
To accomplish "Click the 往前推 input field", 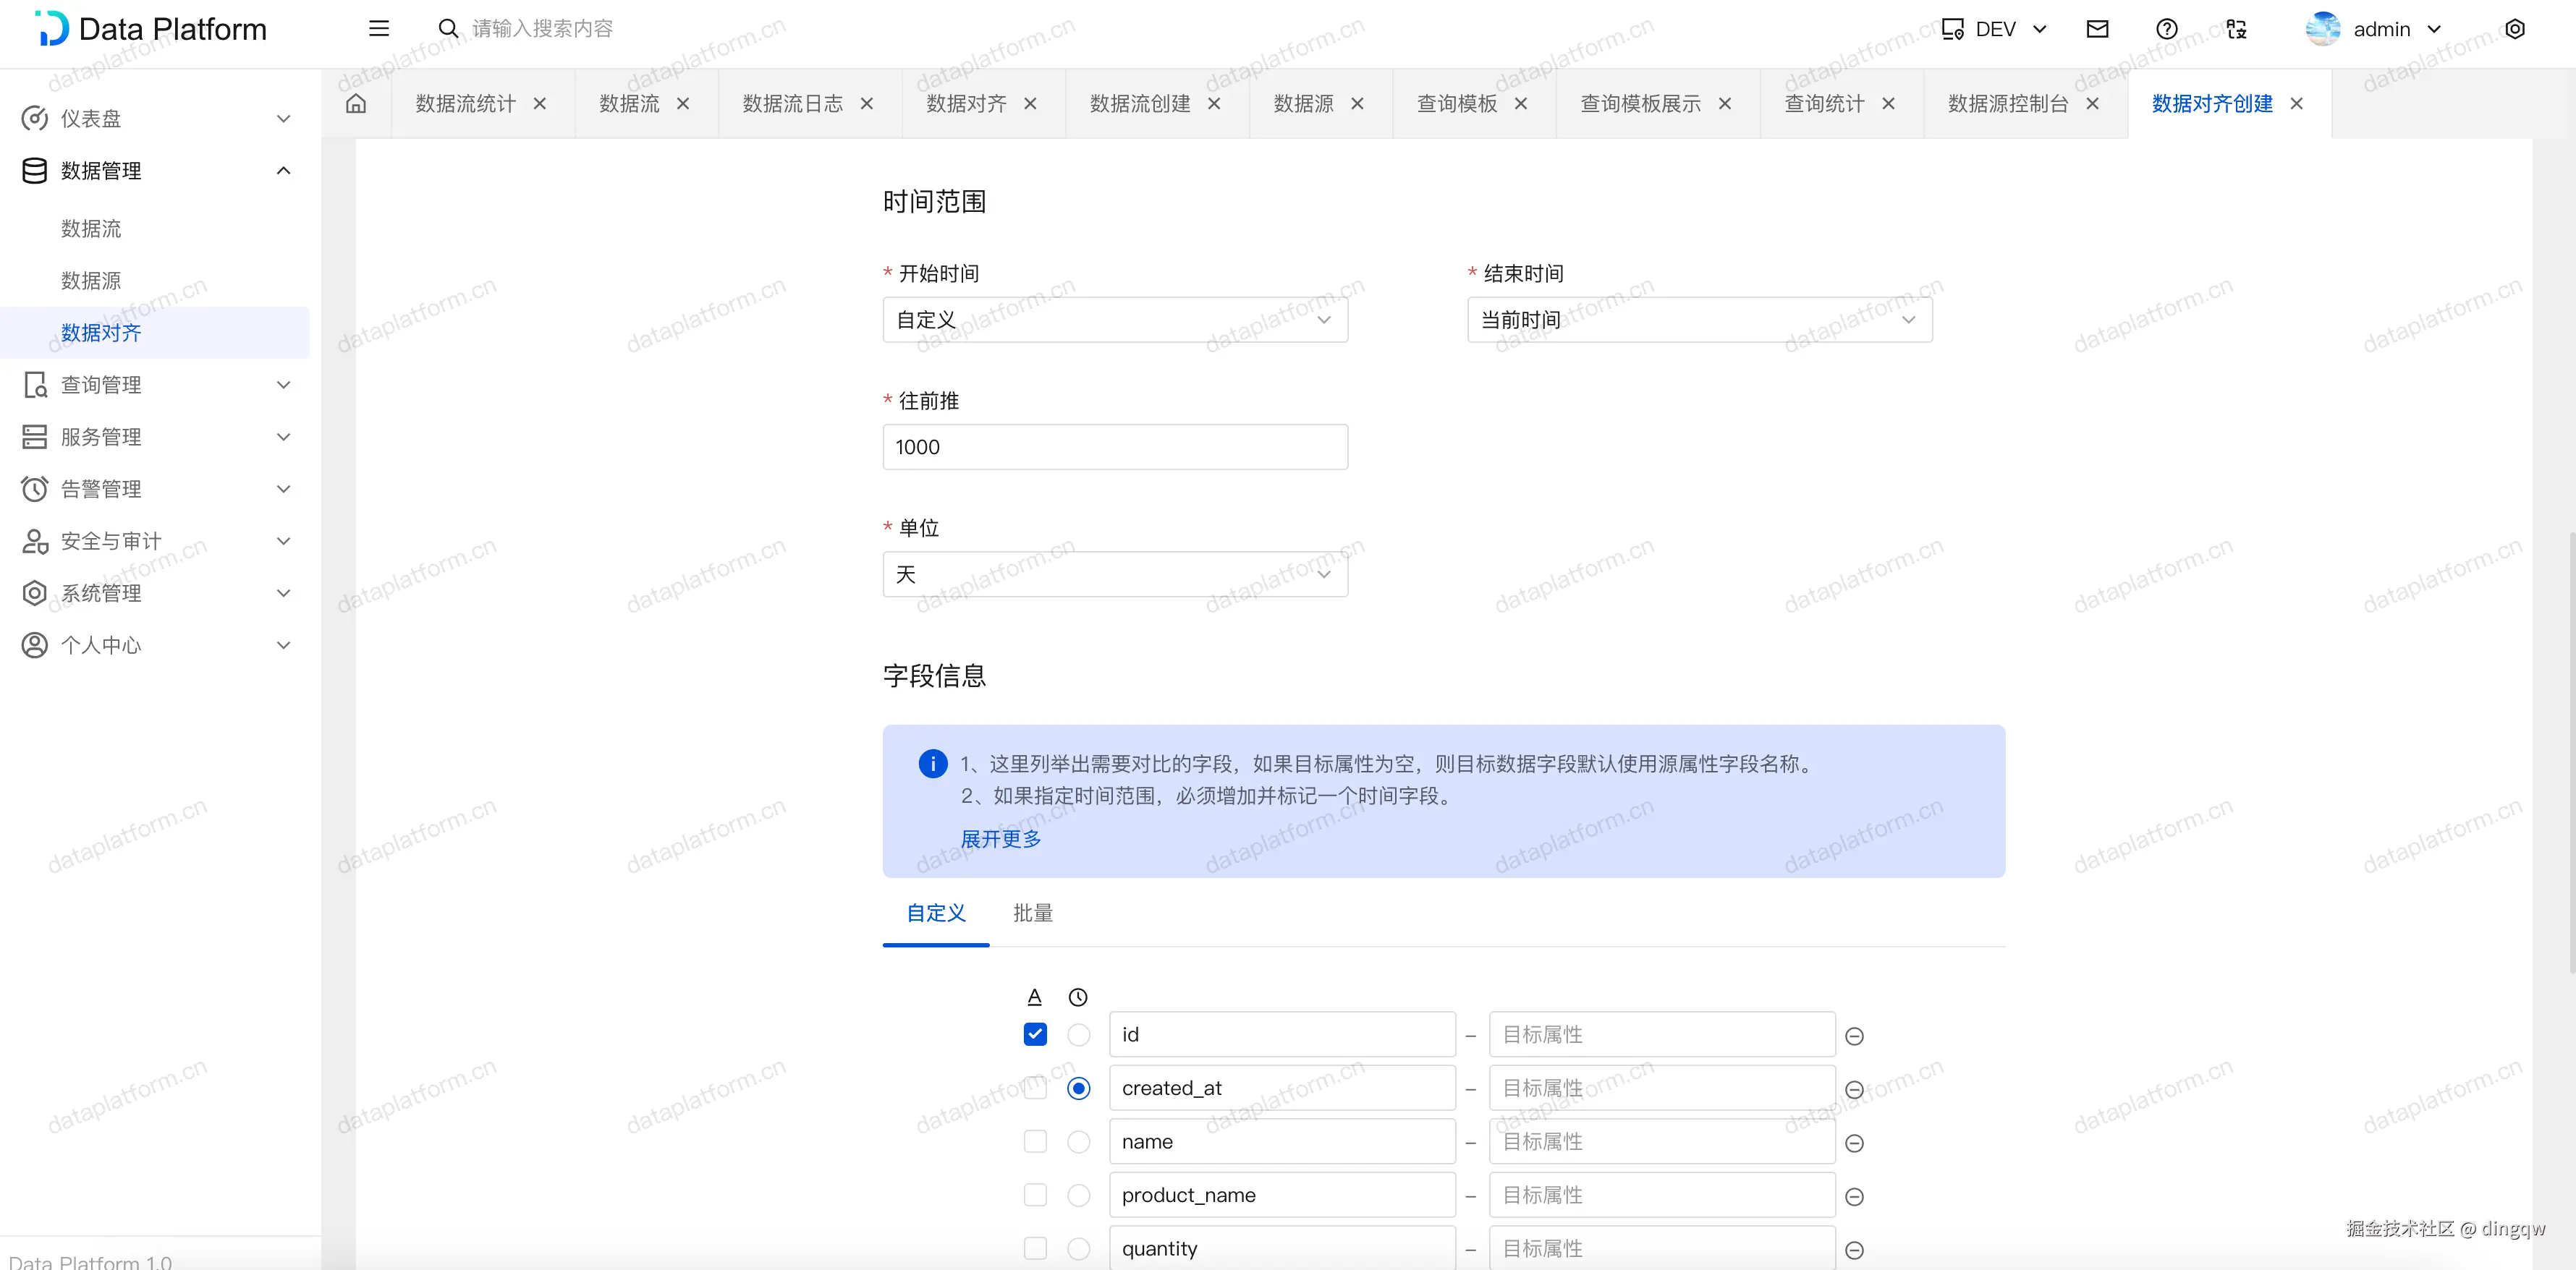I will 1114,447.
